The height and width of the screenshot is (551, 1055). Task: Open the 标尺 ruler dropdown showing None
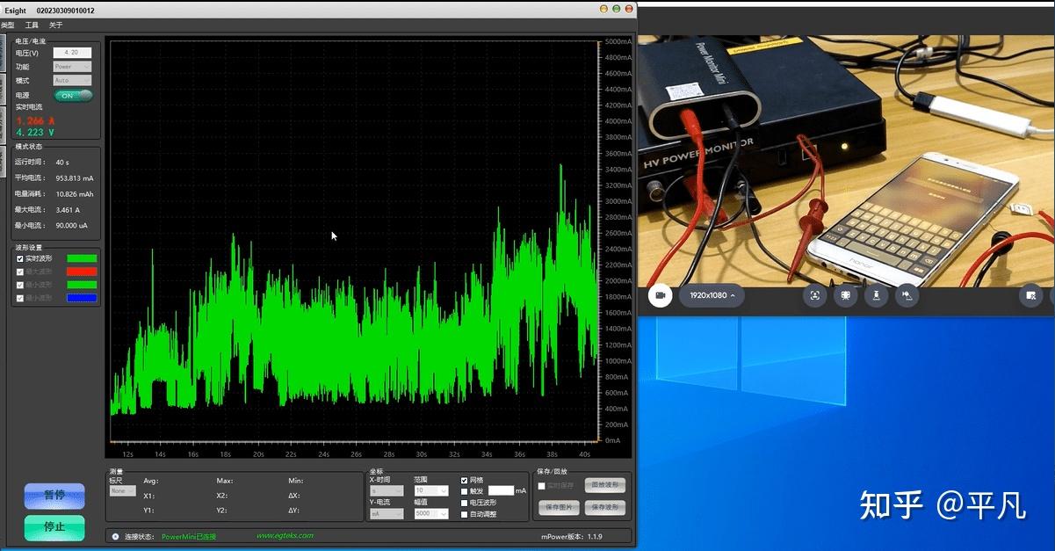[x=123, y=490]
